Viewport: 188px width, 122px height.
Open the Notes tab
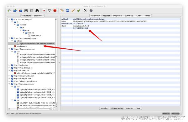coord(147,16)
